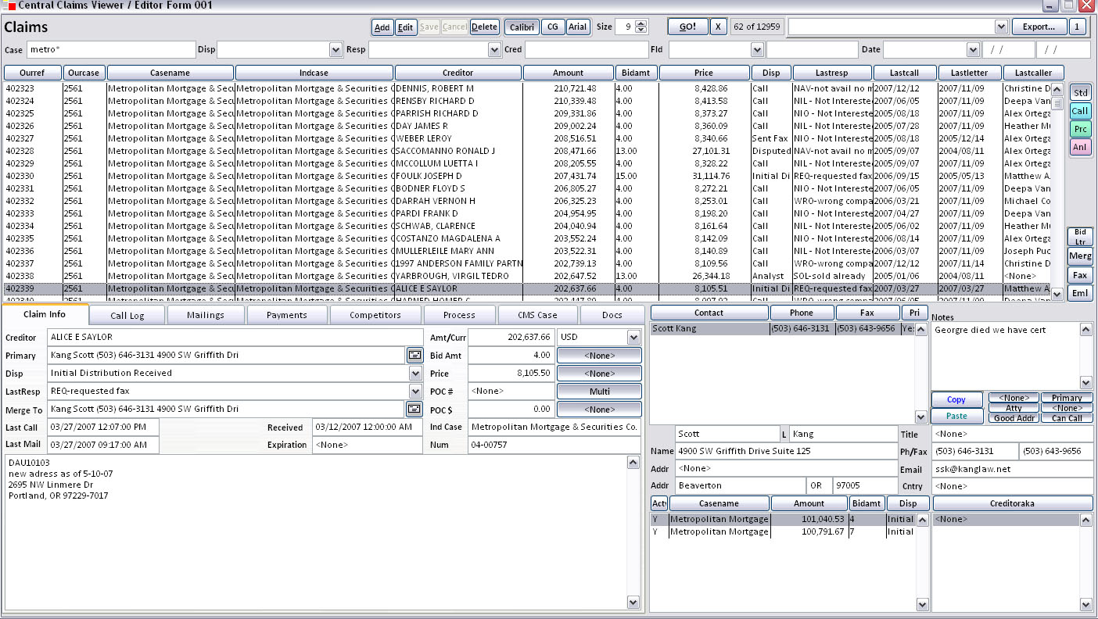1098x619 pixels.
Task: Toggle the Arial font button
Action: pos(577,27)
